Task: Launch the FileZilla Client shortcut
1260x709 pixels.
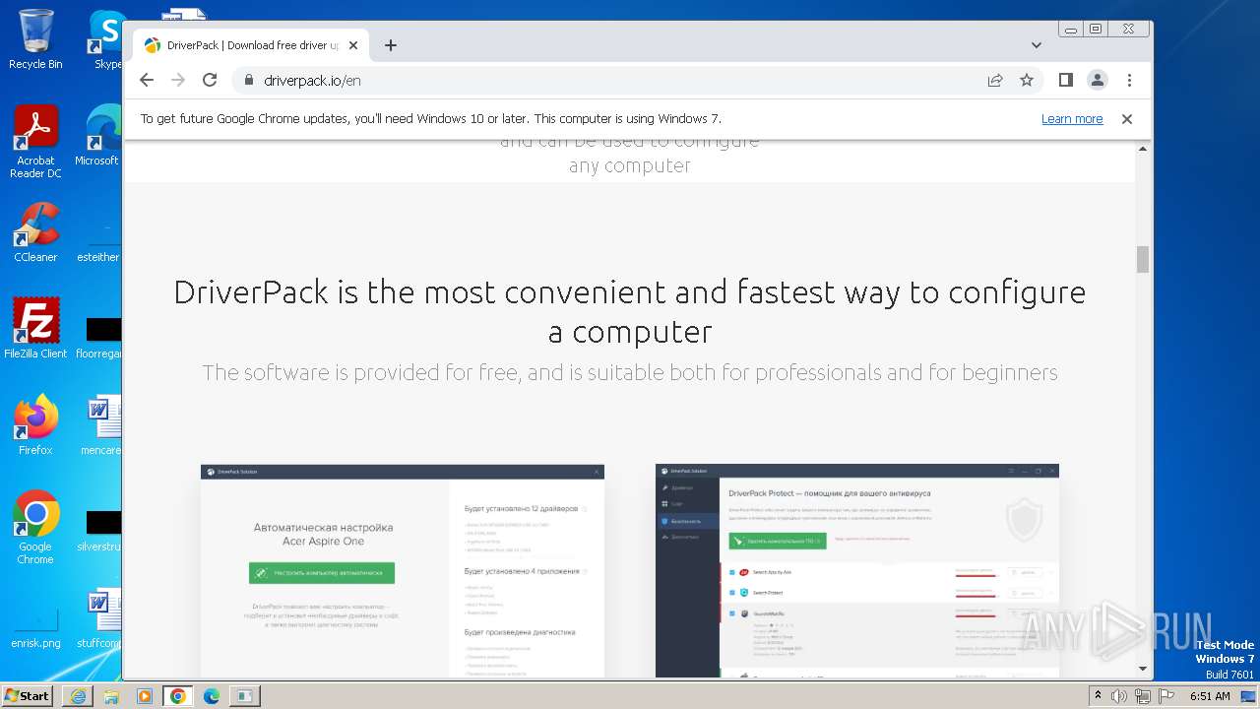Action: click(x=35, y=328)
